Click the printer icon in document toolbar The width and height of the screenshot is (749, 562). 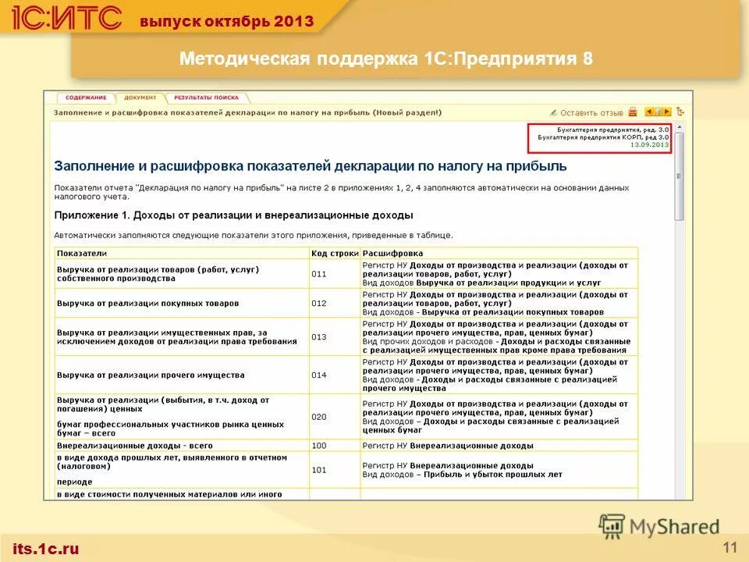coord(633,112)
